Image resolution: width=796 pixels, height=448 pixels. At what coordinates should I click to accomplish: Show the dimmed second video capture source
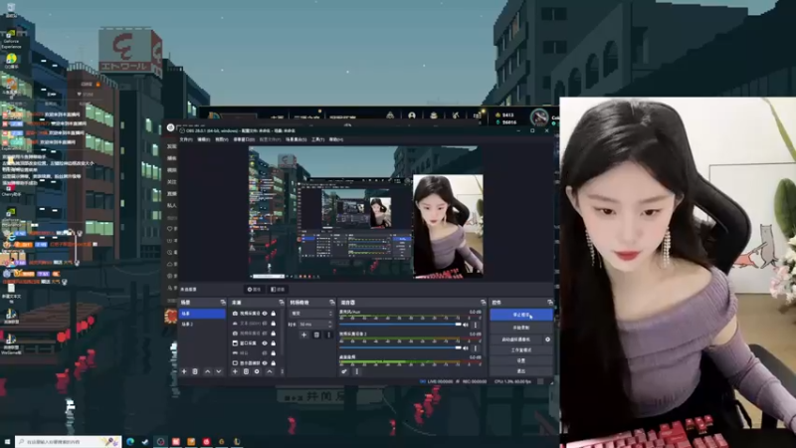(x=265, y=334)
